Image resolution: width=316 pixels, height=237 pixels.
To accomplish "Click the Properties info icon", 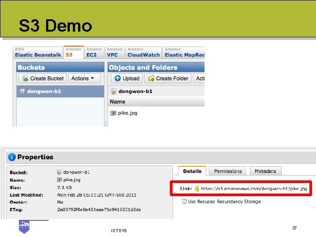I will pyautogui.click(x=12, y=157).
